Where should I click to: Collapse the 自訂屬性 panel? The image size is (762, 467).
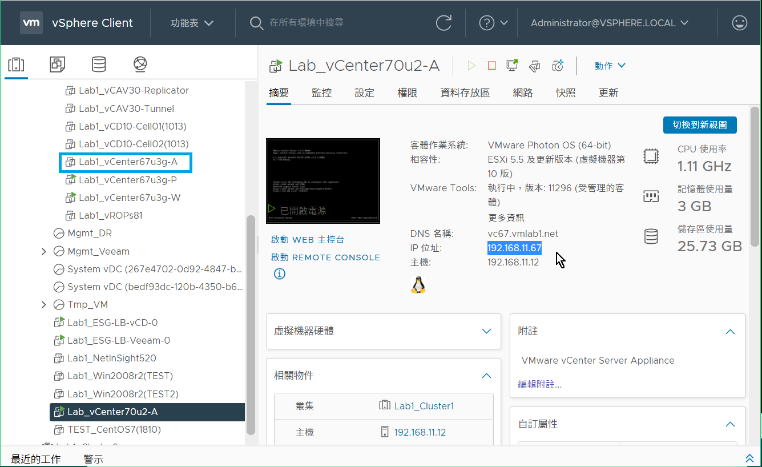coord(730,424)
